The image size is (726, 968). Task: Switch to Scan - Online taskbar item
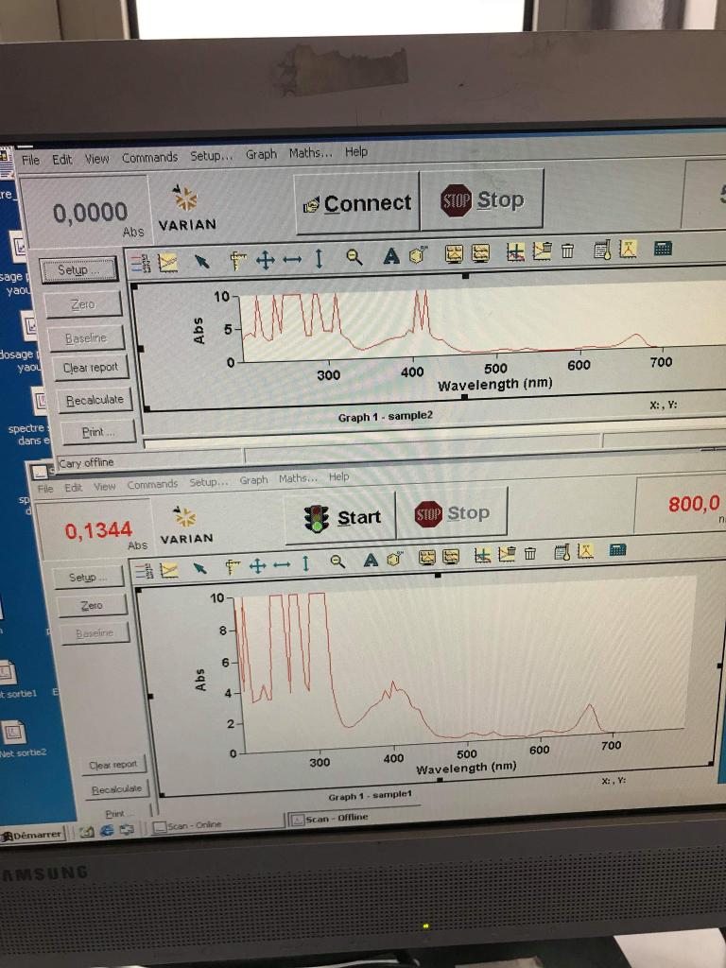[x=188, y=825]
